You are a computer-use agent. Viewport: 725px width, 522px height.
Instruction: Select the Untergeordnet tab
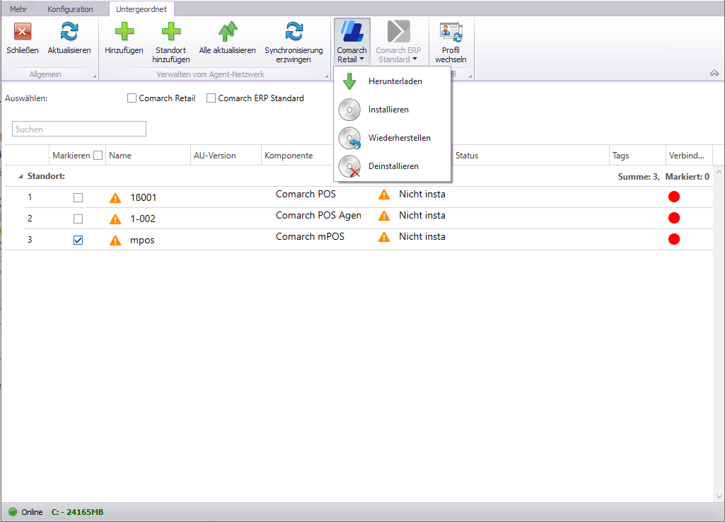tap(141, 9)
